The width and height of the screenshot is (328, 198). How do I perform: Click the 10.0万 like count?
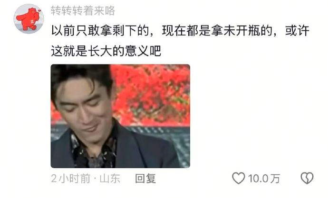coord(264,179)
